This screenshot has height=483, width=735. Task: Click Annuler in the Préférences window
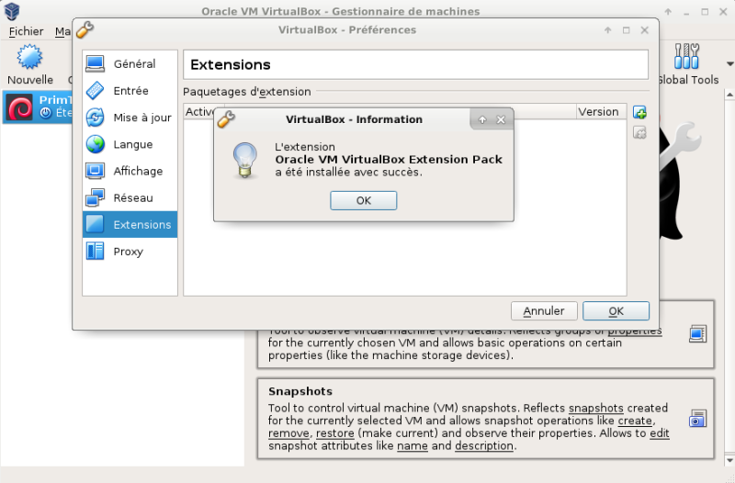(544, 311)
